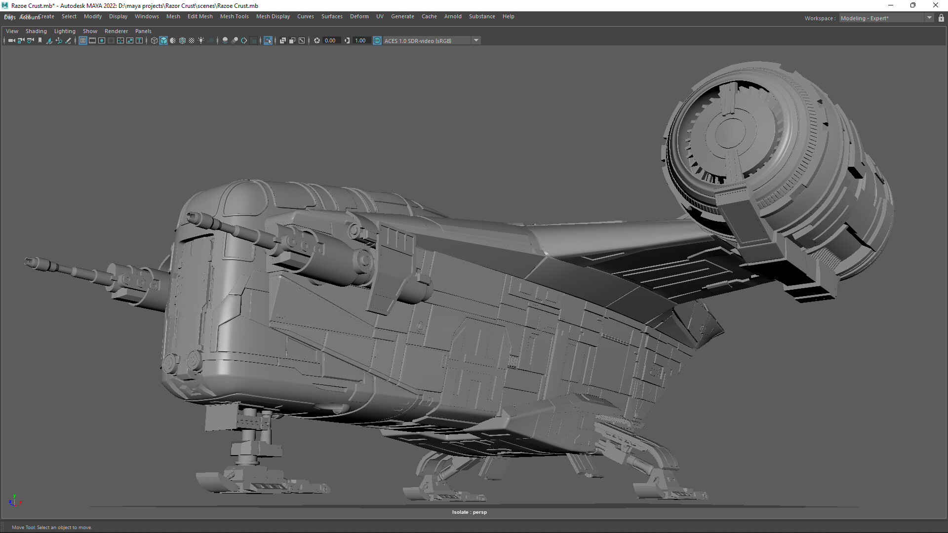Click the Use All Lights bulb icon
Screen dimensions: 948x533
(201, 40)
